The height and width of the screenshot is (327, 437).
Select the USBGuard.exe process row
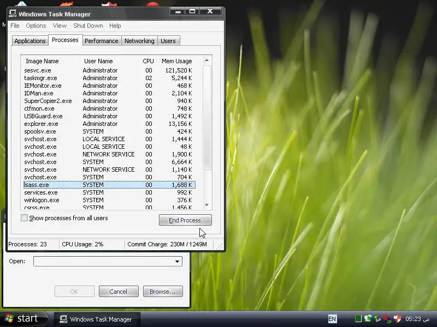(109, 116)
